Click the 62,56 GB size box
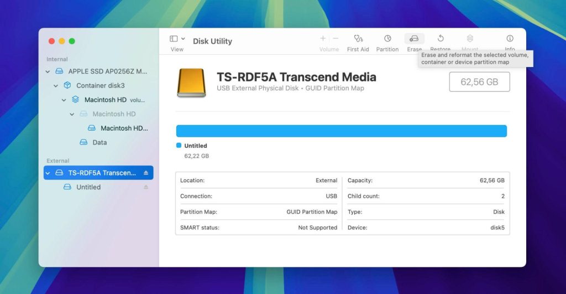This screenshot has height=294, width=566. (x=479, y=82)
